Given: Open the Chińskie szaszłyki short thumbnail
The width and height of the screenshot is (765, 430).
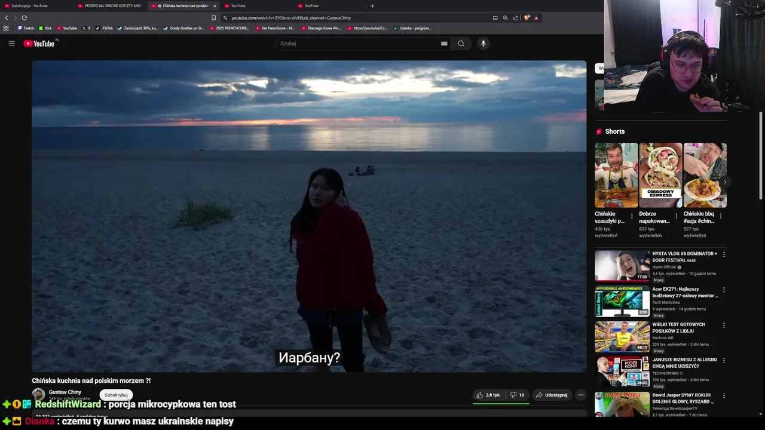Looking at the screenshot, I should pos(616,175).
